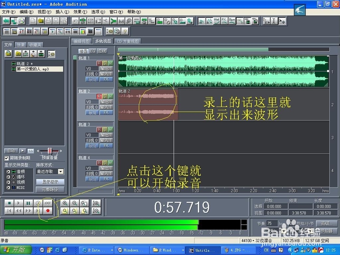Click the 显示标示 button
Viewport: 340px width, 255px height.
click(50, 181)
